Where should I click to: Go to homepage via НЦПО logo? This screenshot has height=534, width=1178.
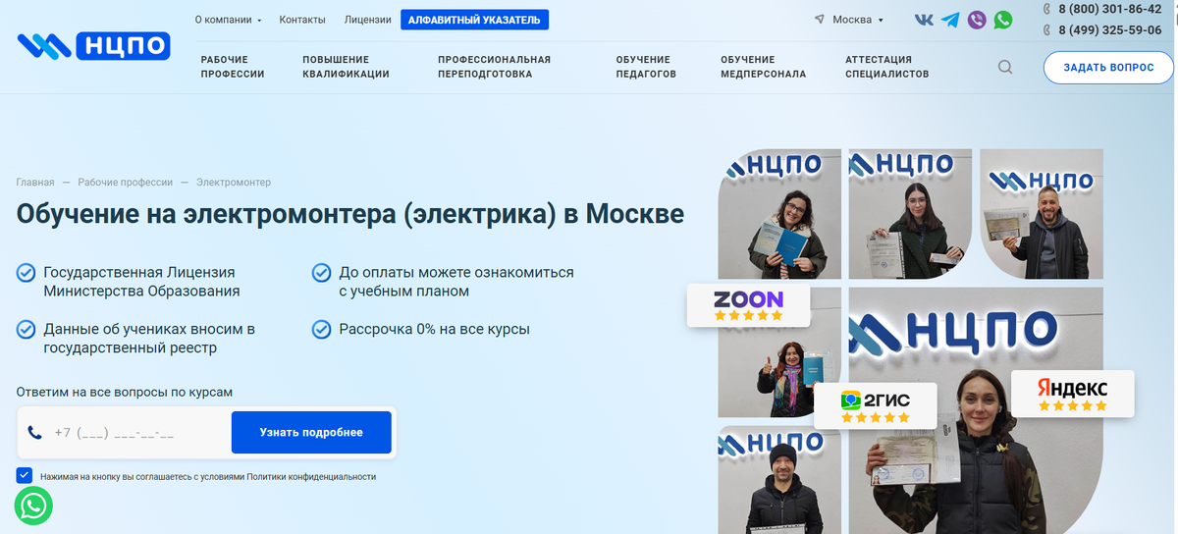94,45
